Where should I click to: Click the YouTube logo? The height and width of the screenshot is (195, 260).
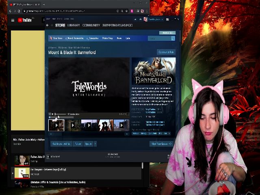click(x=24, y=20)
